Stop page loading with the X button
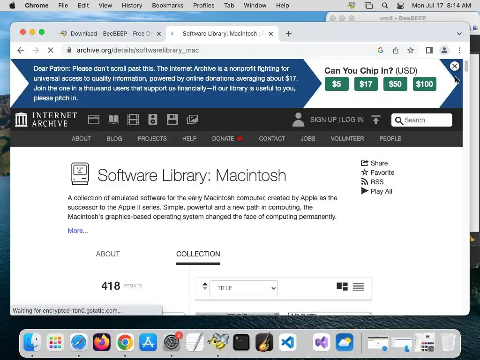 (51, 50)
